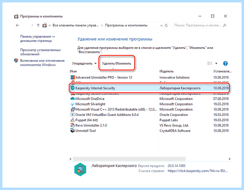
Task: Click Все элементы панели управления breadcrumb
Action: [x=76, y=25]
